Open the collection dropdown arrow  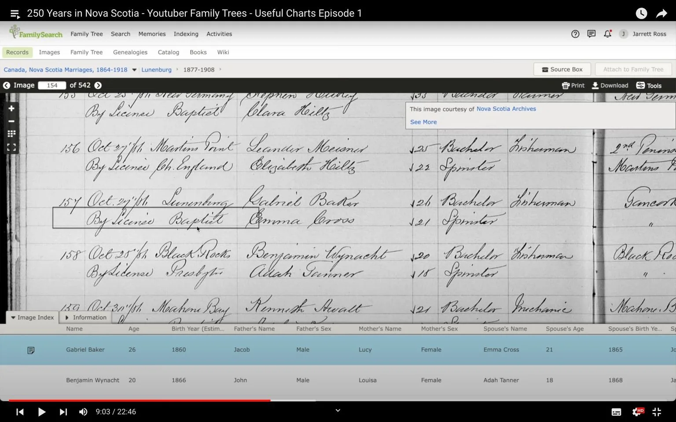point(134,70)
